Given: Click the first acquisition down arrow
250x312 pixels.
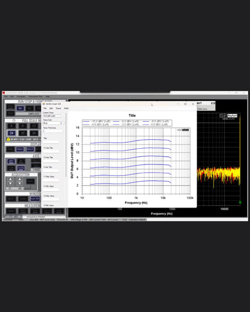Looking at the screenshot, I should [10, 184].
